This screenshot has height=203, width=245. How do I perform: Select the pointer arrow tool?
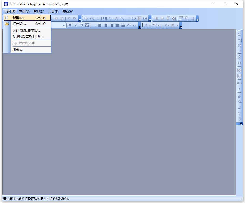tap(87, 18)
